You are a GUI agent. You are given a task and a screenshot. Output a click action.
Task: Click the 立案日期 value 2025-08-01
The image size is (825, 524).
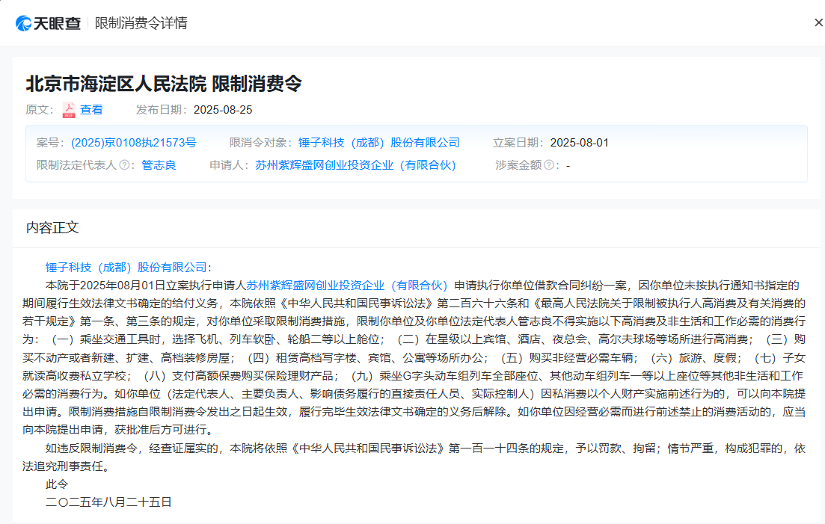click(580, 143)
